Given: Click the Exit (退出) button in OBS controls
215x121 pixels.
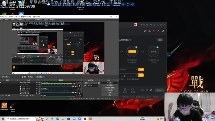Looking at the screenshot, I should click(x=110, y=95).
